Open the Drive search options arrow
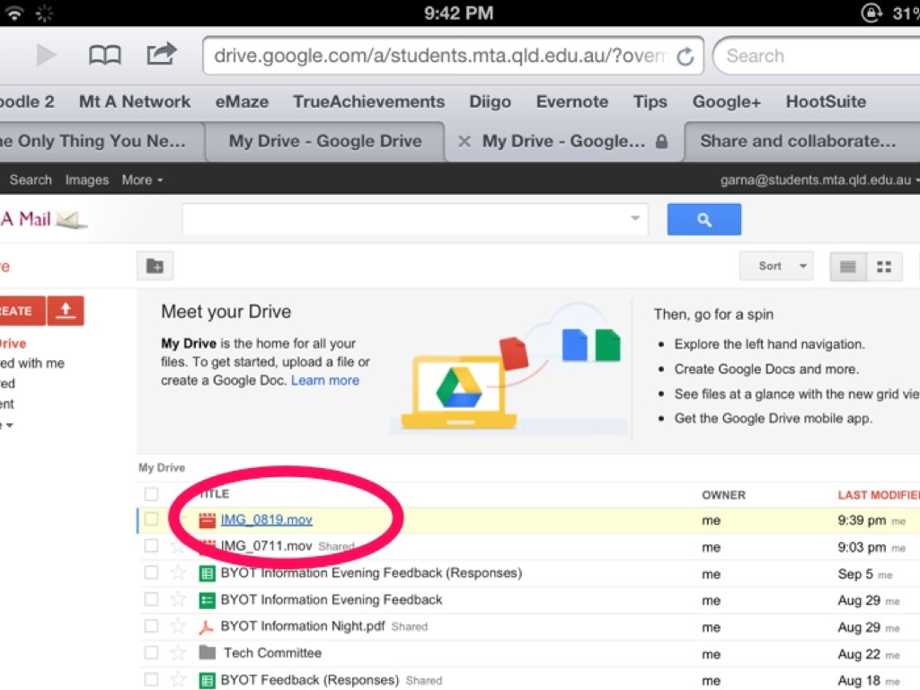Image resolution: width=920 pixels, height=690 pixels. point(635,218)
